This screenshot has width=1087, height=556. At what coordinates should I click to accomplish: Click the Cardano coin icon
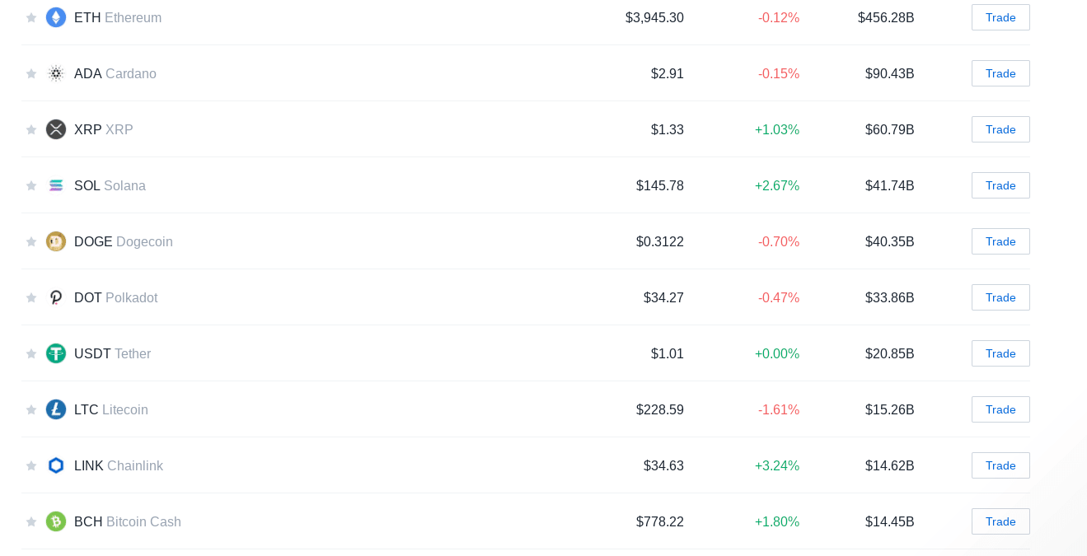coord(56,73)
